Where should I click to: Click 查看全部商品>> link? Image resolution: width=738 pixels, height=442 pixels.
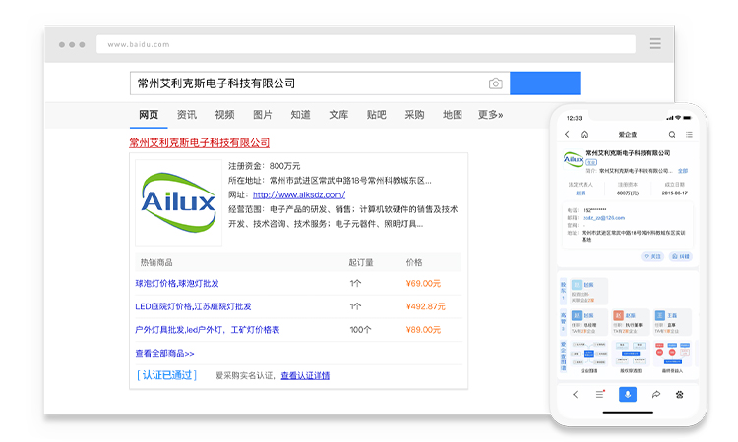coord(164,354)
